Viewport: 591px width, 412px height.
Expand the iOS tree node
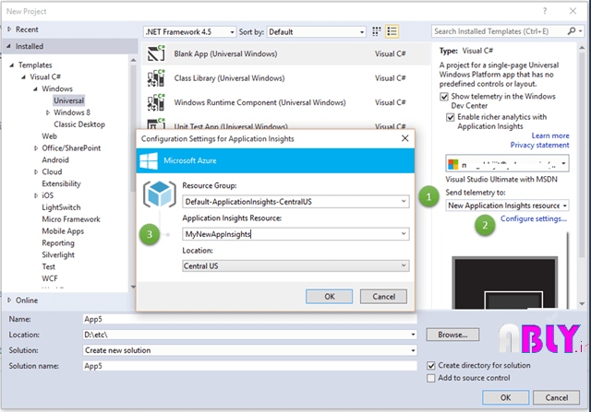(x=36, y=195)
